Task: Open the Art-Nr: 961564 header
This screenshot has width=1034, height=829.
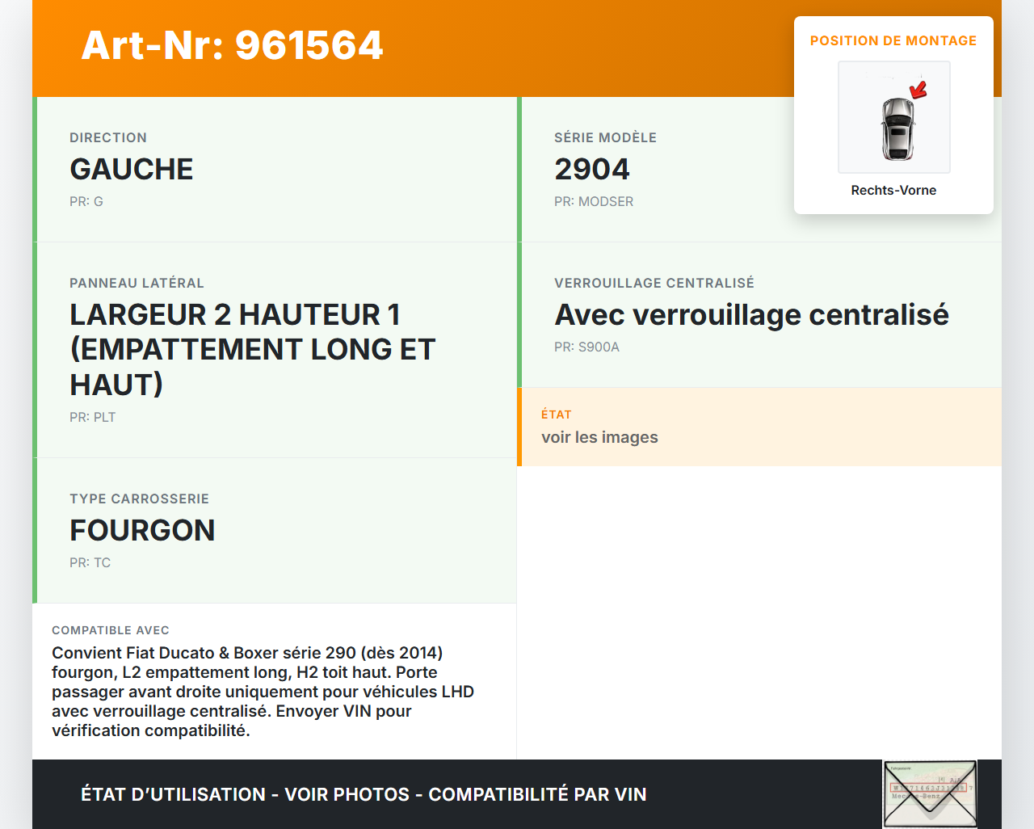Action: 232,46
